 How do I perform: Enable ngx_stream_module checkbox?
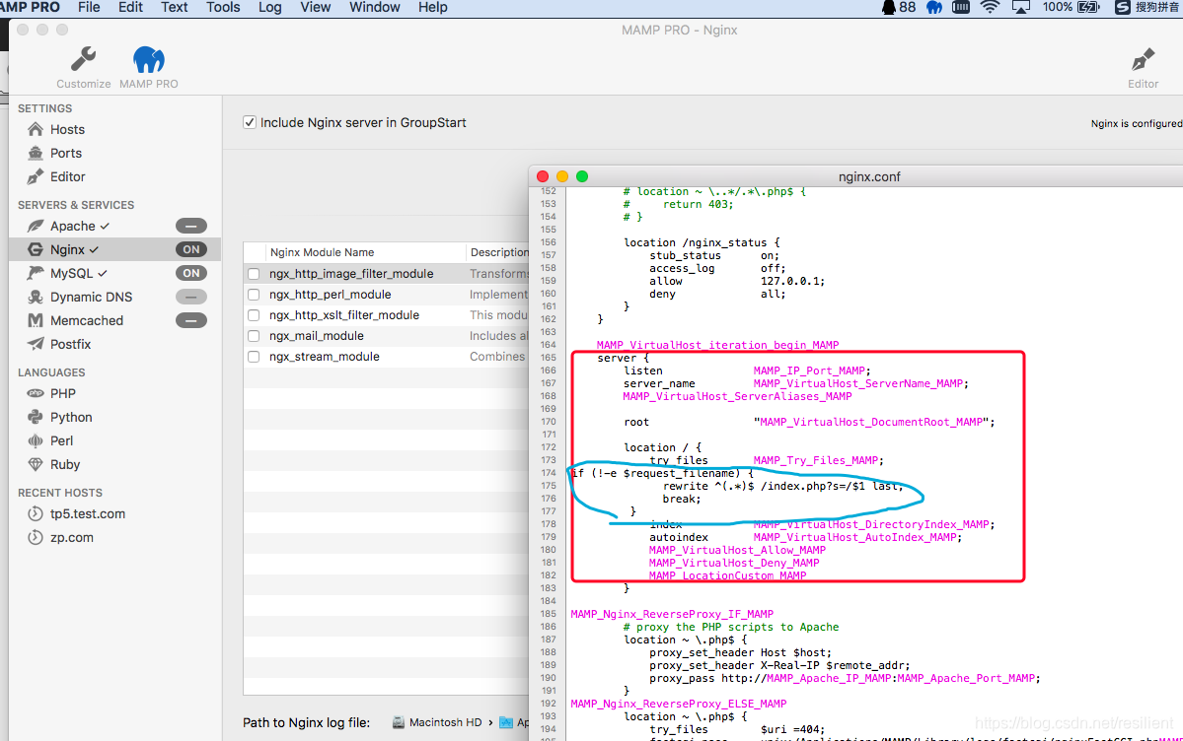[255, 357]
